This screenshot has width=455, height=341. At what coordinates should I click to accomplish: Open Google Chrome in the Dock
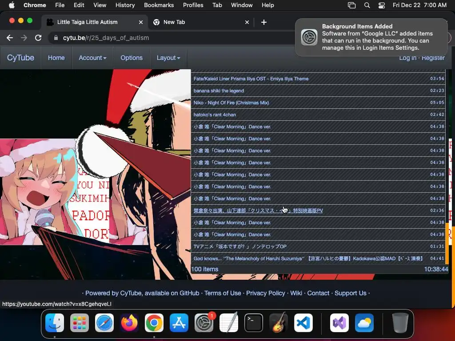154,323
